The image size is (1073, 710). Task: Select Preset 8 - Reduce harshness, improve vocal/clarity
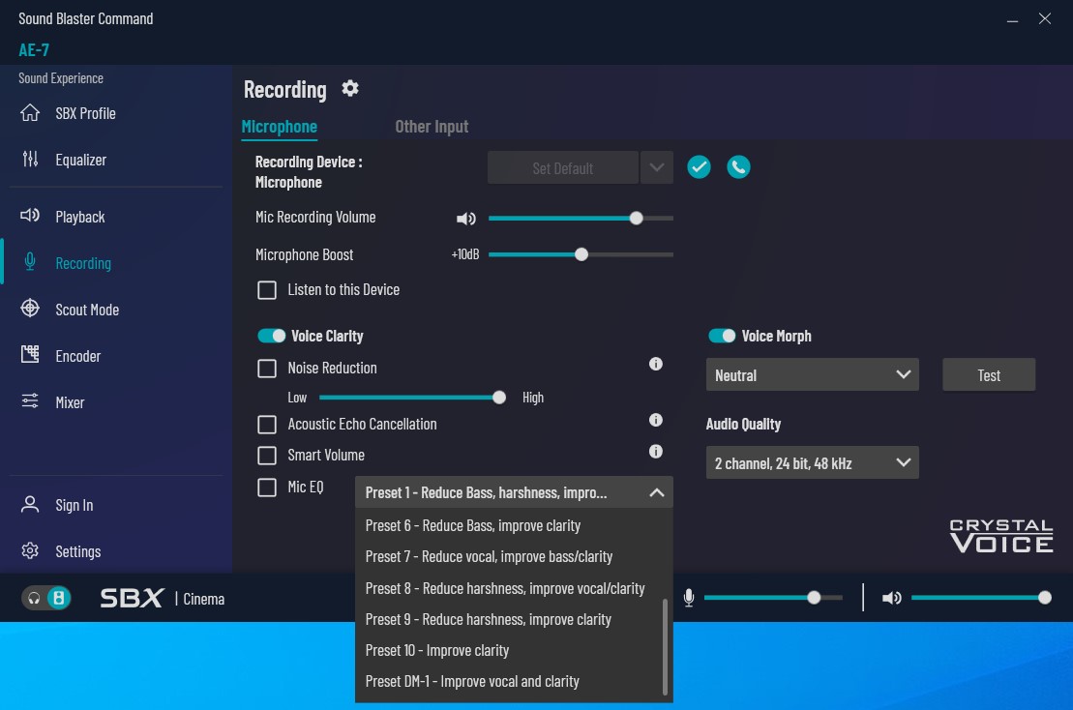509,588
